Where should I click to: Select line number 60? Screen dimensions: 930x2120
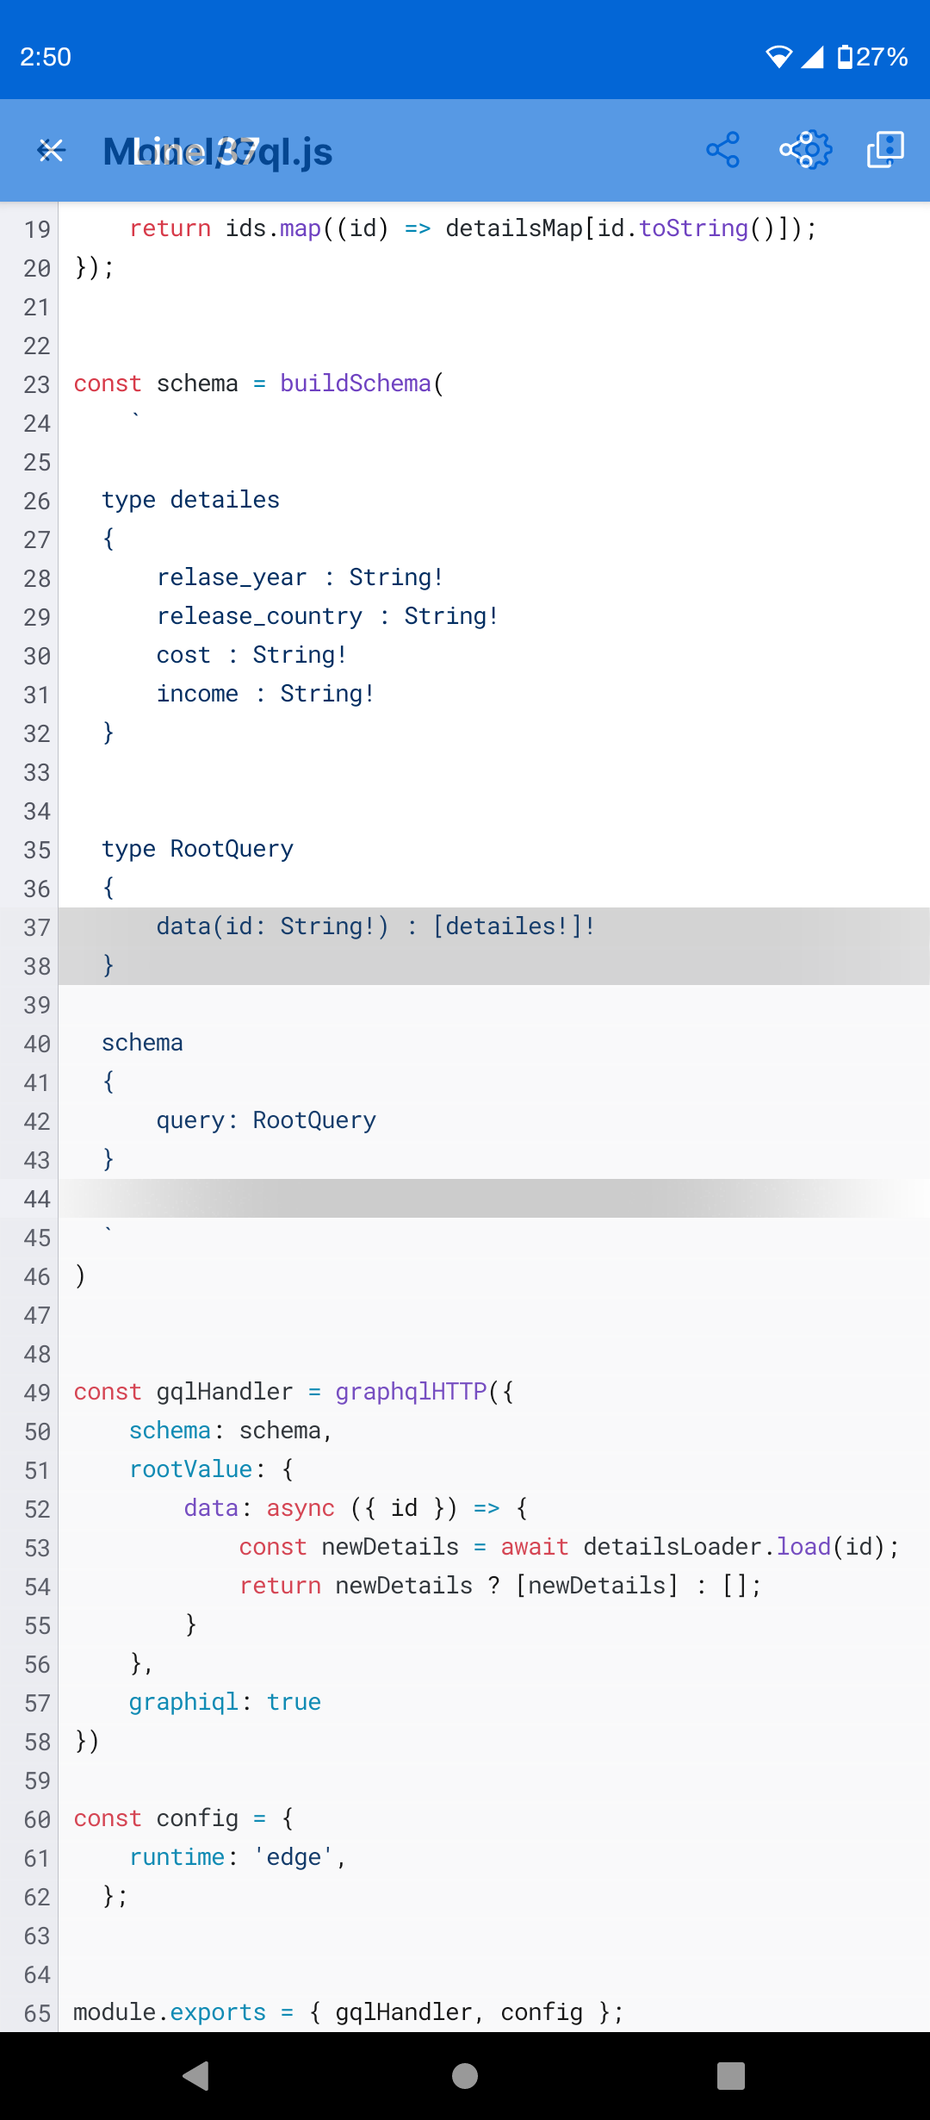pyautogui.click(x=37, y=1819)
